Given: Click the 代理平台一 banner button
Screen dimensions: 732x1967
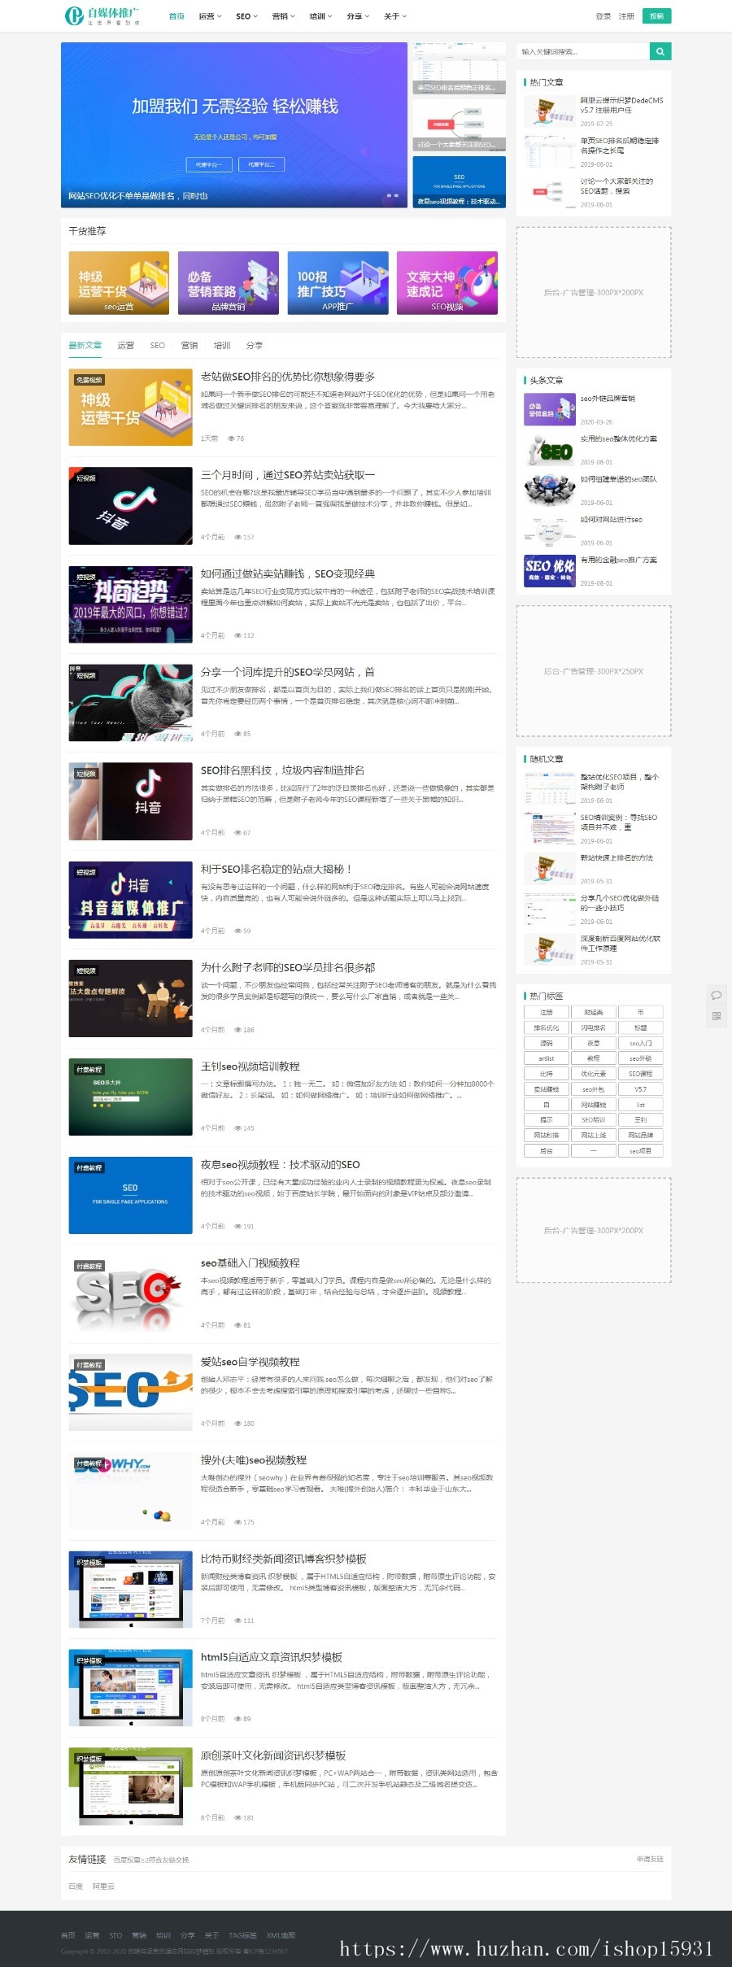Looking at the screenshot, I should 208,164.
